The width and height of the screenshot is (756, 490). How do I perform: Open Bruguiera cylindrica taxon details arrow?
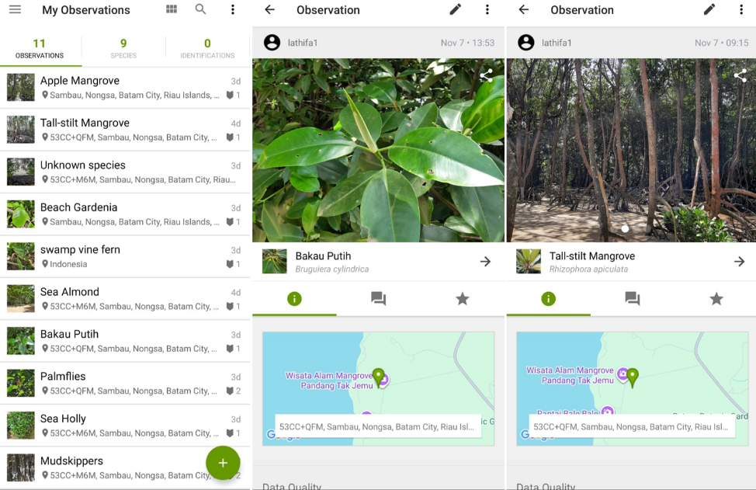[x=485, y=262]
